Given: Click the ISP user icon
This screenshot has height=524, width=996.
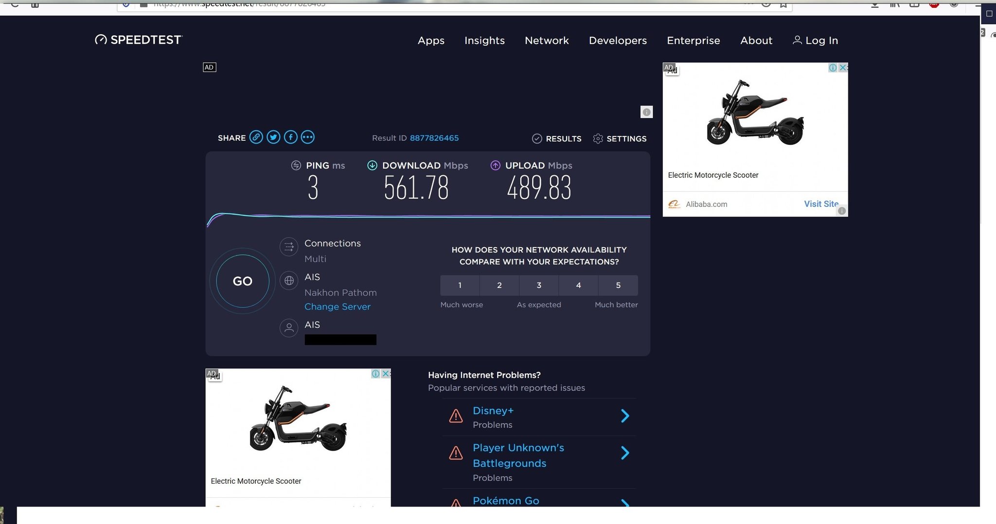Looking at the screenshot, I should [289, 328].
